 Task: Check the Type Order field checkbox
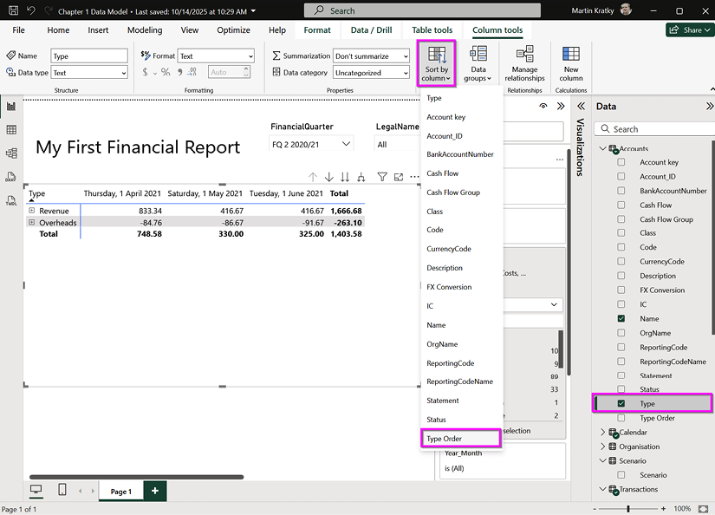[x=621, y=418]
